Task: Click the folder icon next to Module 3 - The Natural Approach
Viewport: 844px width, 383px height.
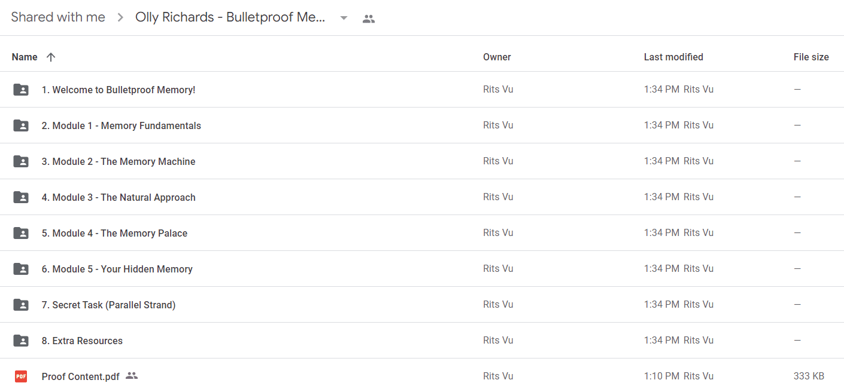Action: pos(21,197)
